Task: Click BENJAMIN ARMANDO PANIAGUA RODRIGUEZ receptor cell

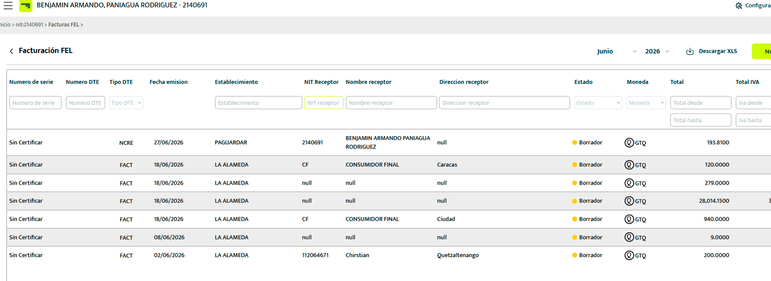Action: 388,143
